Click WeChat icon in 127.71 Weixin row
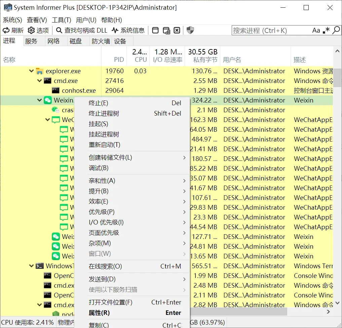This screenshot has height=328, width=342. pos(55,237)
